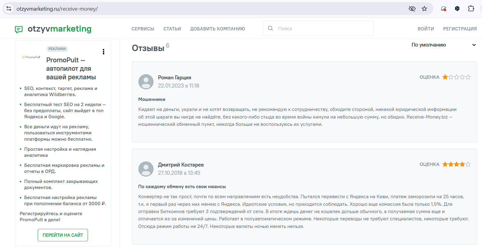
Task: Open the Сервисы menu item
Action: (143, 29)
